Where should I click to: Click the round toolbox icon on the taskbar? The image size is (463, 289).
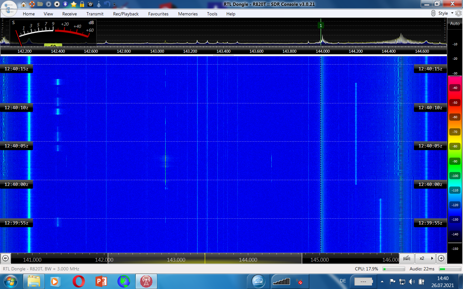tap(258, 282)
